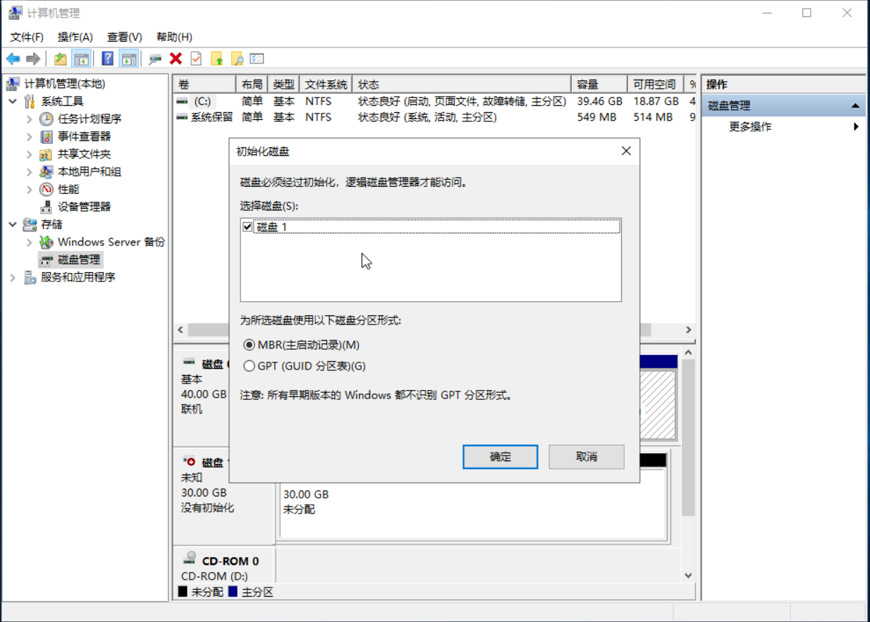Image resolution: width=870 pixels, height=622 pixels.
Task: Toggle the console tree pane toolbar icon
Action: pyautogui.click(x=81, y=59)
